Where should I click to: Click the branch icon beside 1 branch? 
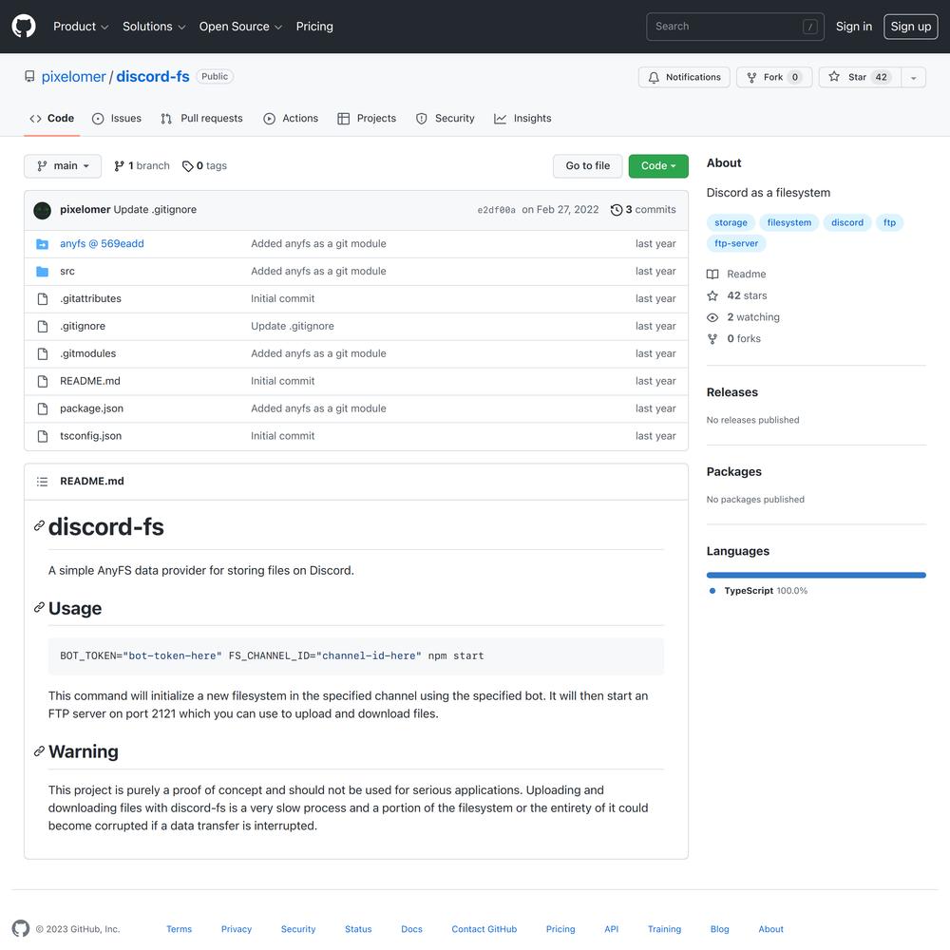coord(120,166)
